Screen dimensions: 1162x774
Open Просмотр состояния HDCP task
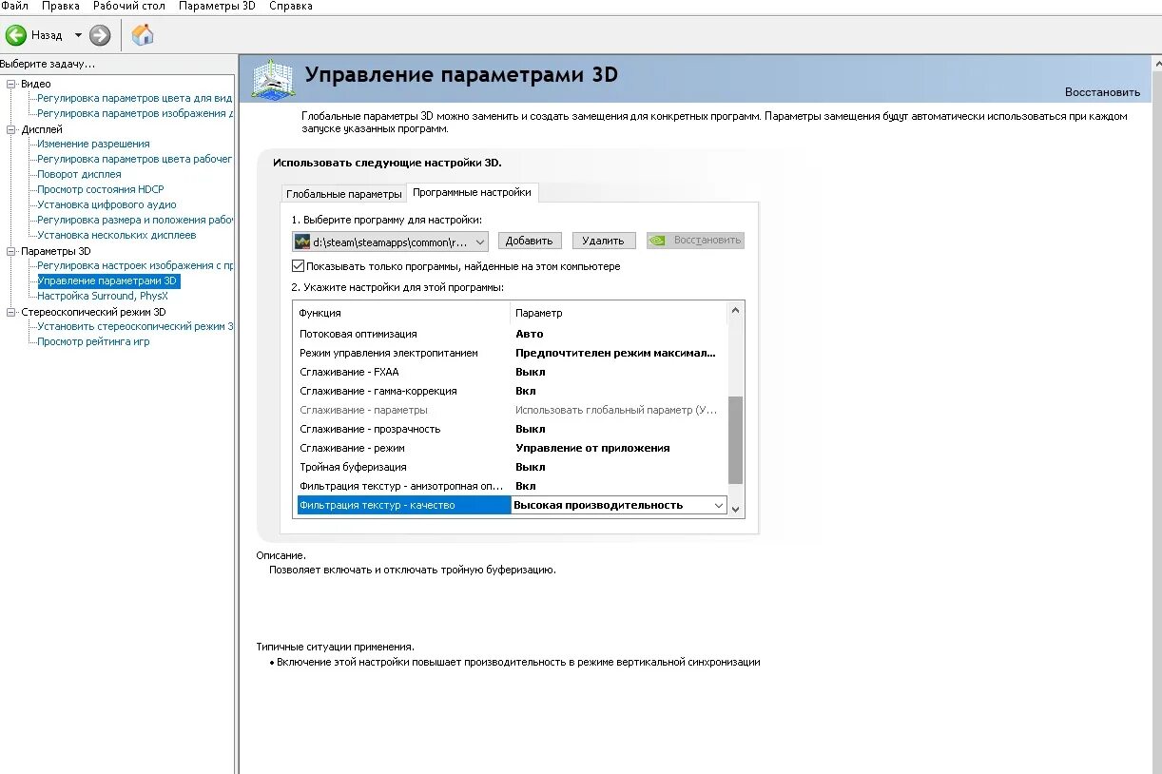pyautogui.click(x=101, y=189)
